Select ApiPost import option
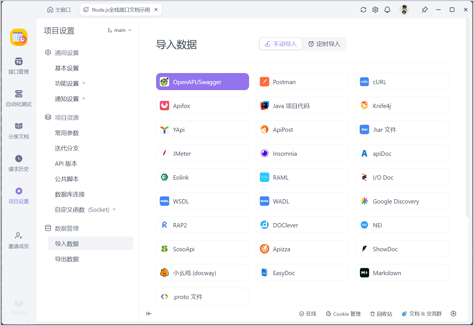 pos(303,129)
